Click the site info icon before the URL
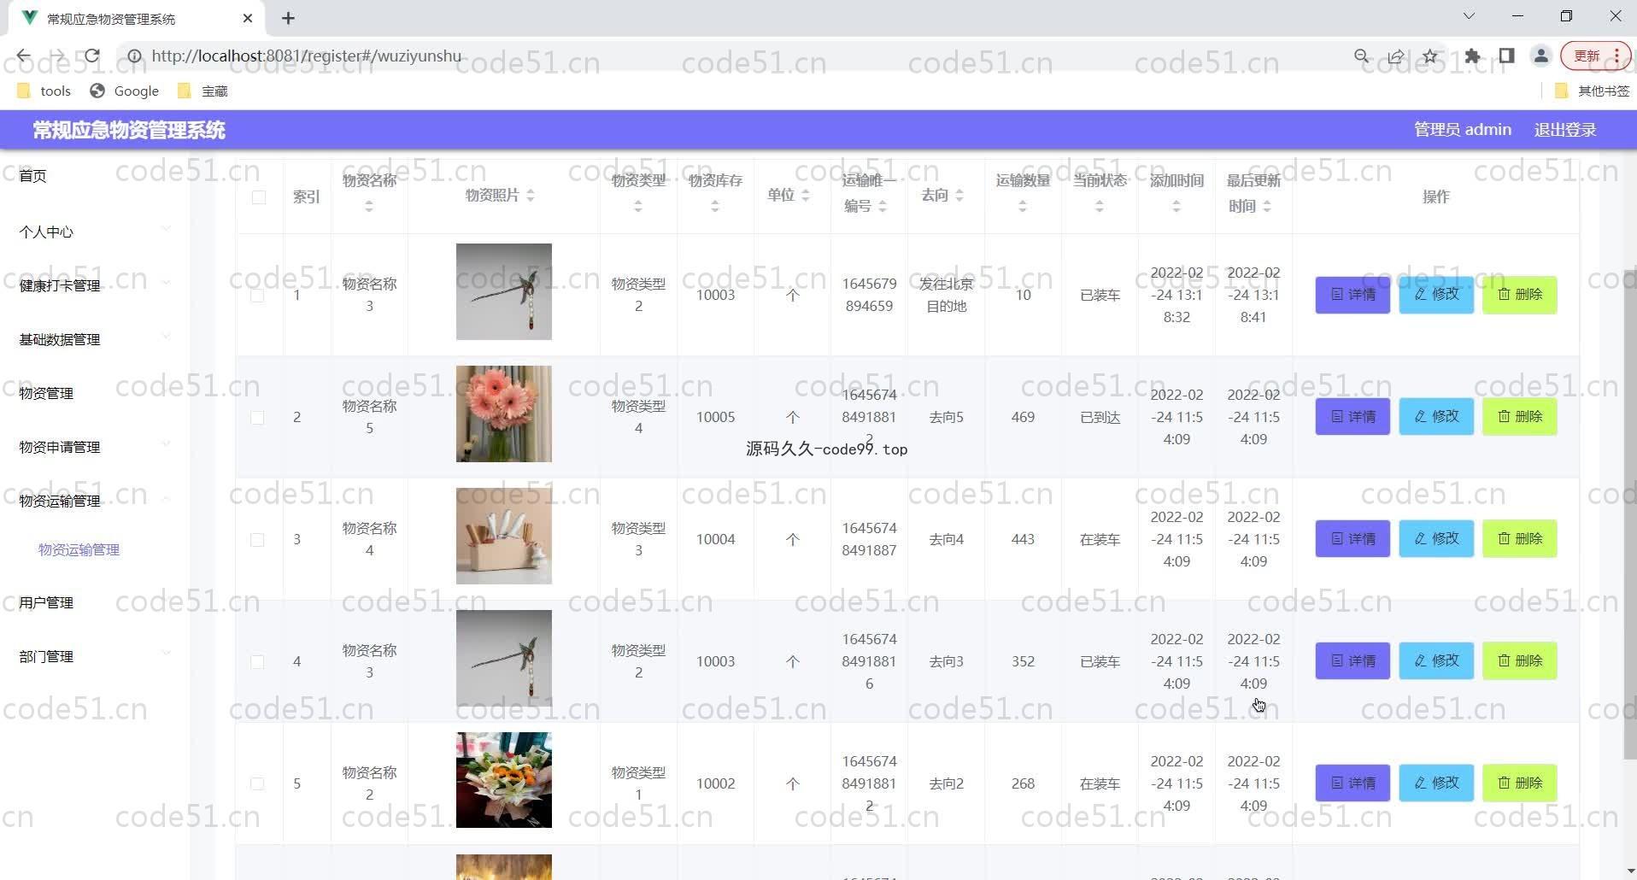The width and height of the screenshot is (1637, 880). [134, 56]
